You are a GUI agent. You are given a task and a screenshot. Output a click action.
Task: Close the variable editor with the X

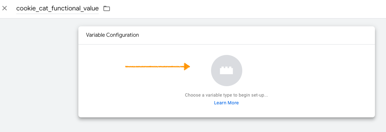tap(5, 8)
